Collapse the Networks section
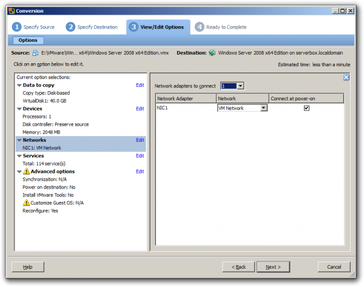Screen dimensions: 364x287 click(19, 140)
